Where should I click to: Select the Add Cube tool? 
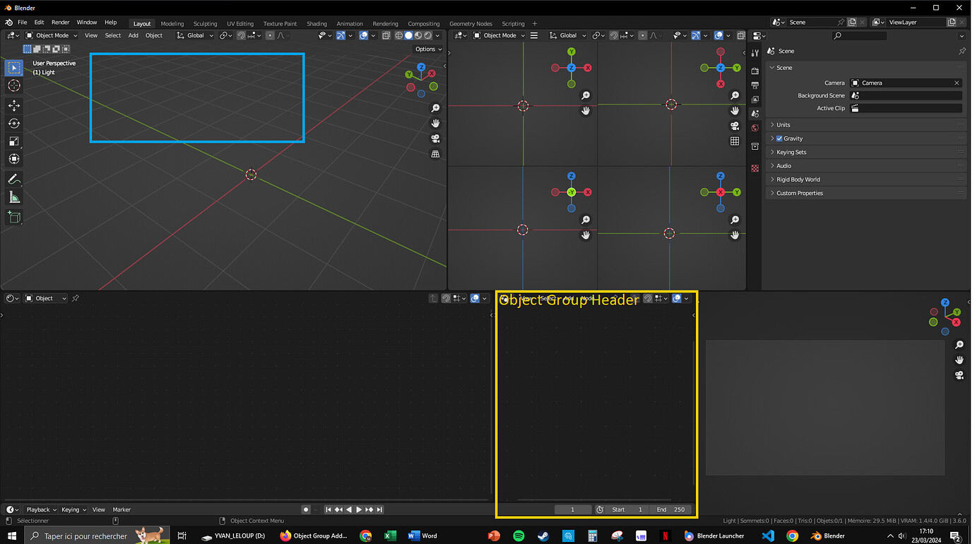(x=14, y=217)
